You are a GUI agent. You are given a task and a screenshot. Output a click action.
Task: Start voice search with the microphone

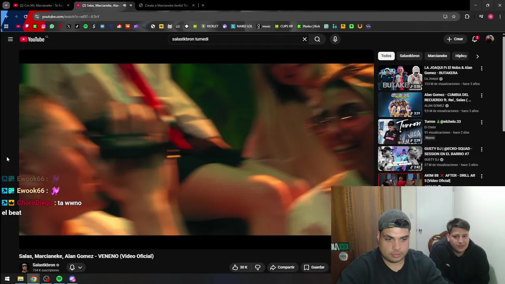pyautogui.click(x=335, y=39)
